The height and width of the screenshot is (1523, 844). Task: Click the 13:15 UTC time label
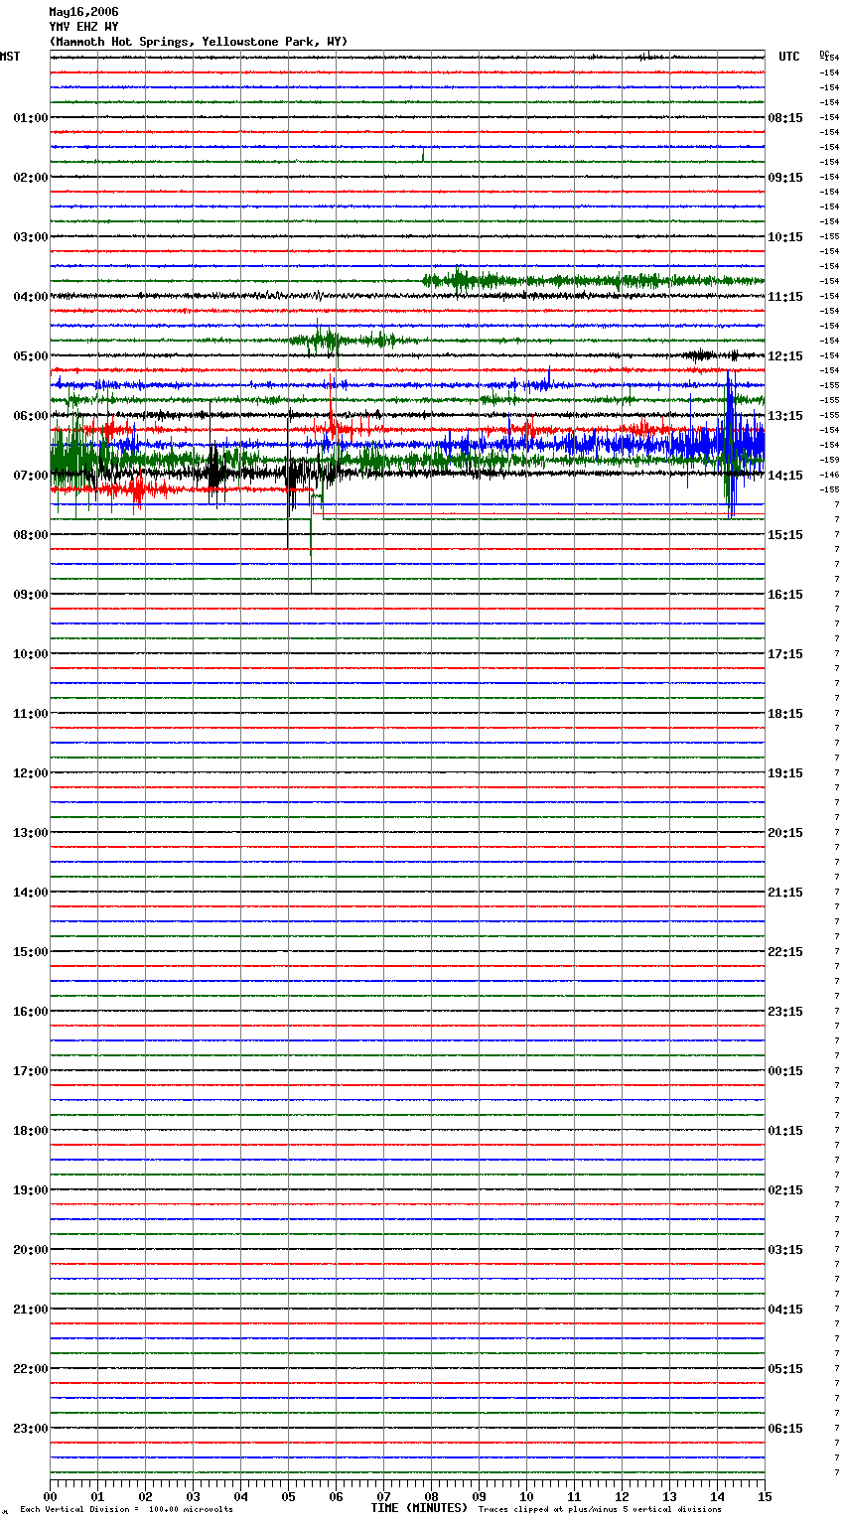pyautogui.click(x=785, y=416)
